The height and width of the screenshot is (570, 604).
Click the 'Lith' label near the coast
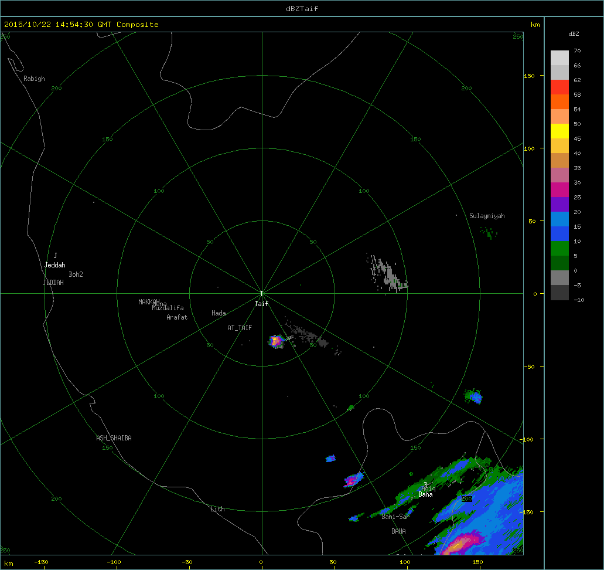pos(218,509)
